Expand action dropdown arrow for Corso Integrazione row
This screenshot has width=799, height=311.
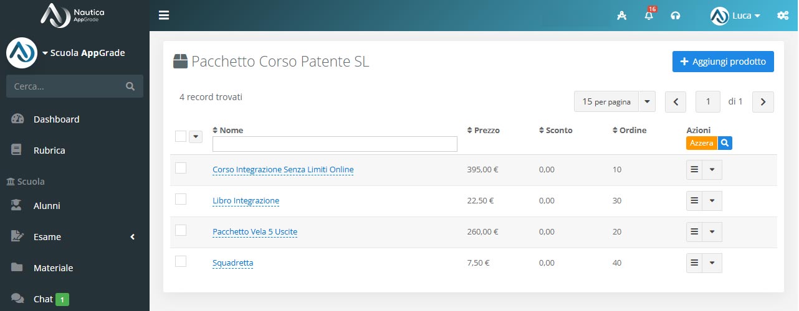pos(712,170)
